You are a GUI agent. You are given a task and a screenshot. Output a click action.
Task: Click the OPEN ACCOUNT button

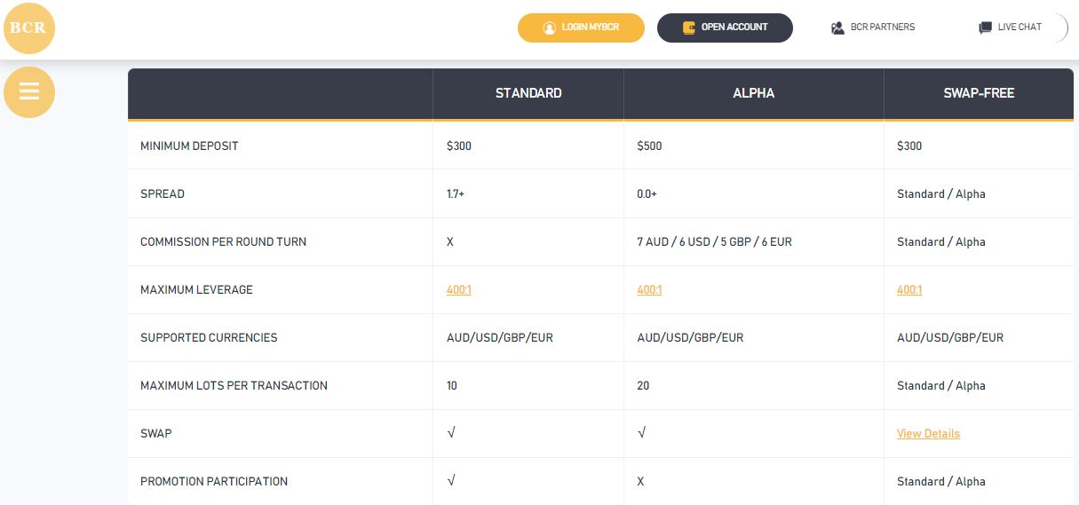pos(725,28)
